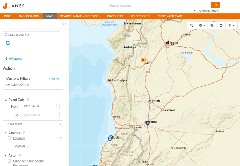Click the Antakya label on map
Viewport: 240px width, 166px height.
[x=130, y=47]
